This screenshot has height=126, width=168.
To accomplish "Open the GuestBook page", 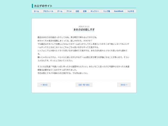I will click(x=119, y=11).
